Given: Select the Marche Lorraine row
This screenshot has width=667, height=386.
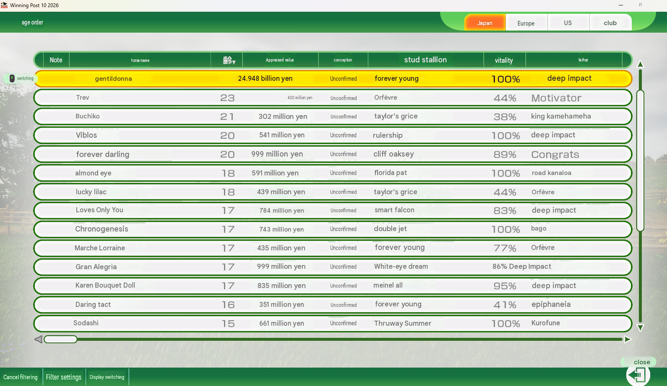Looking at the screenshot, I should coord(333,248).
